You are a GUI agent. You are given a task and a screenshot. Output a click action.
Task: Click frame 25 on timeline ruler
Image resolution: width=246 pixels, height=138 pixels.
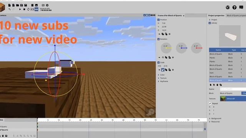(x=91, y=120)
